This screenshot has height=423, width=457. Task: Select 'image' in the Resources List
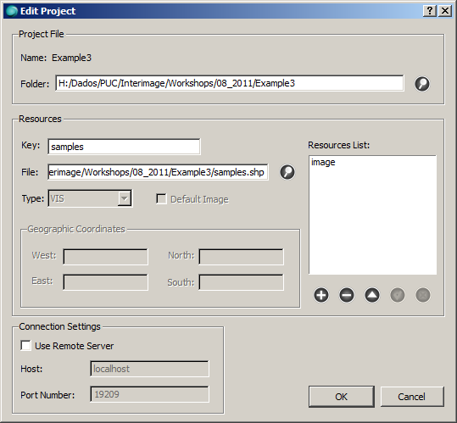(x=323, y=162)
